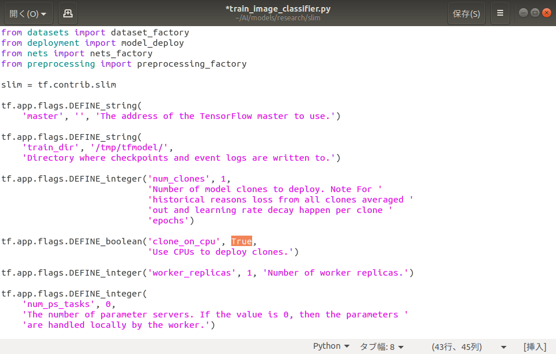Screen dimensions: 556x354
Task: Click the window title train_image_classifier.py
Action: pos(278,9)
